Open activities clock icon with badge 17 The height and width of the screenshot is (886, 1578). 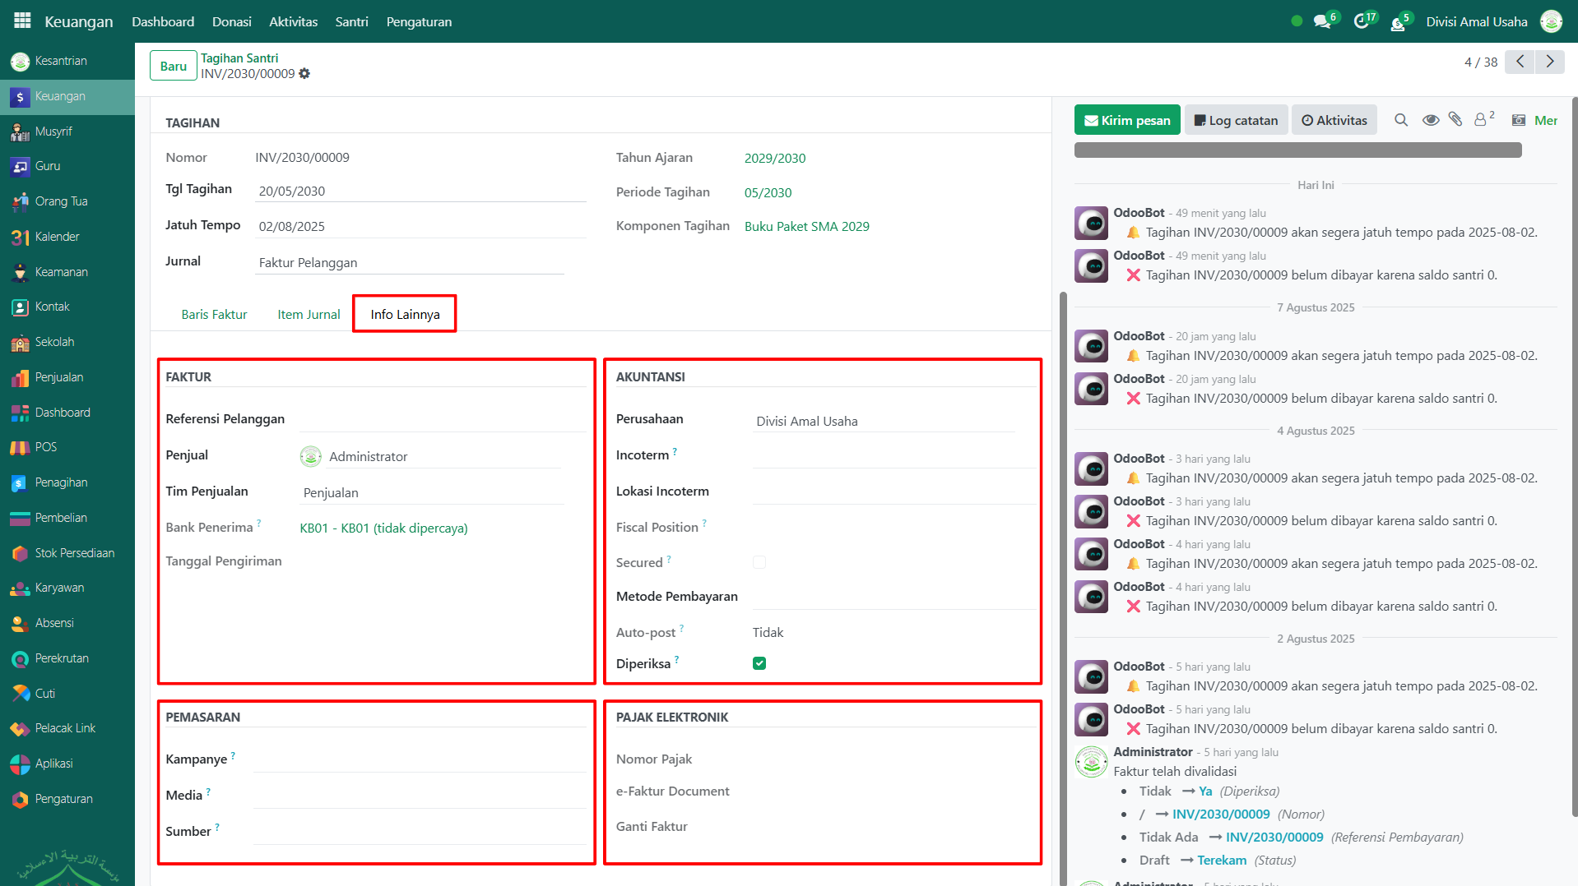coord(1362,21)
